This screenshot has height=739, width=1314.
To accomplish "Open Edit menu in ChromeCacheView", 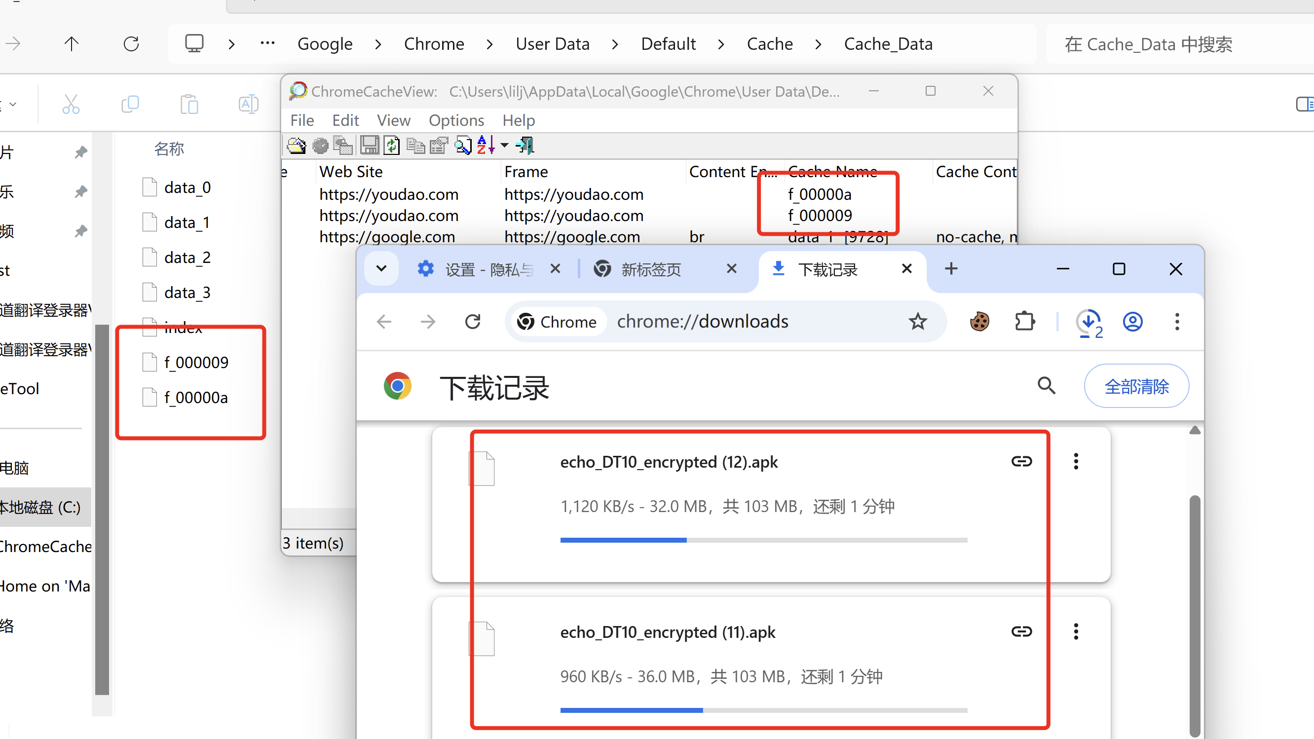I will pos(345,120).
